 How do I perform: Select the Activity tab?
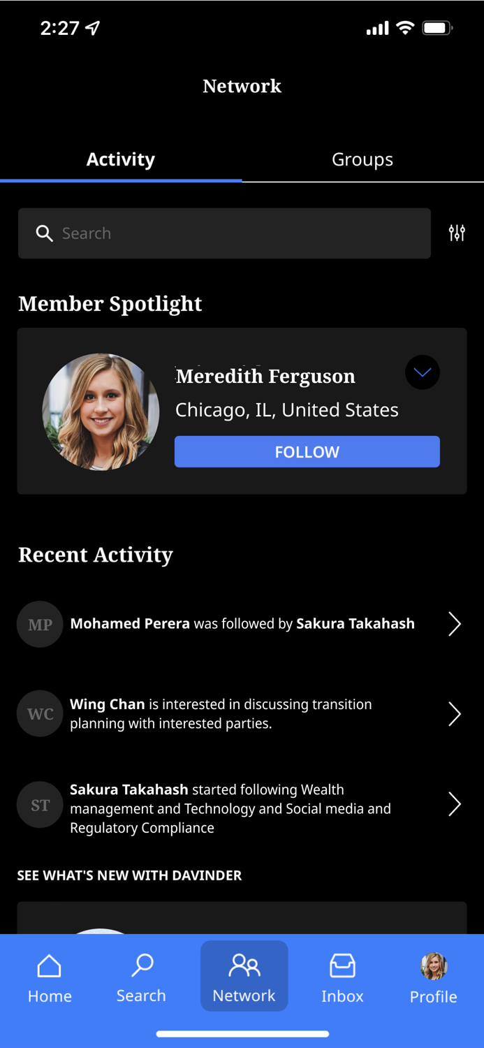point(121,159)
